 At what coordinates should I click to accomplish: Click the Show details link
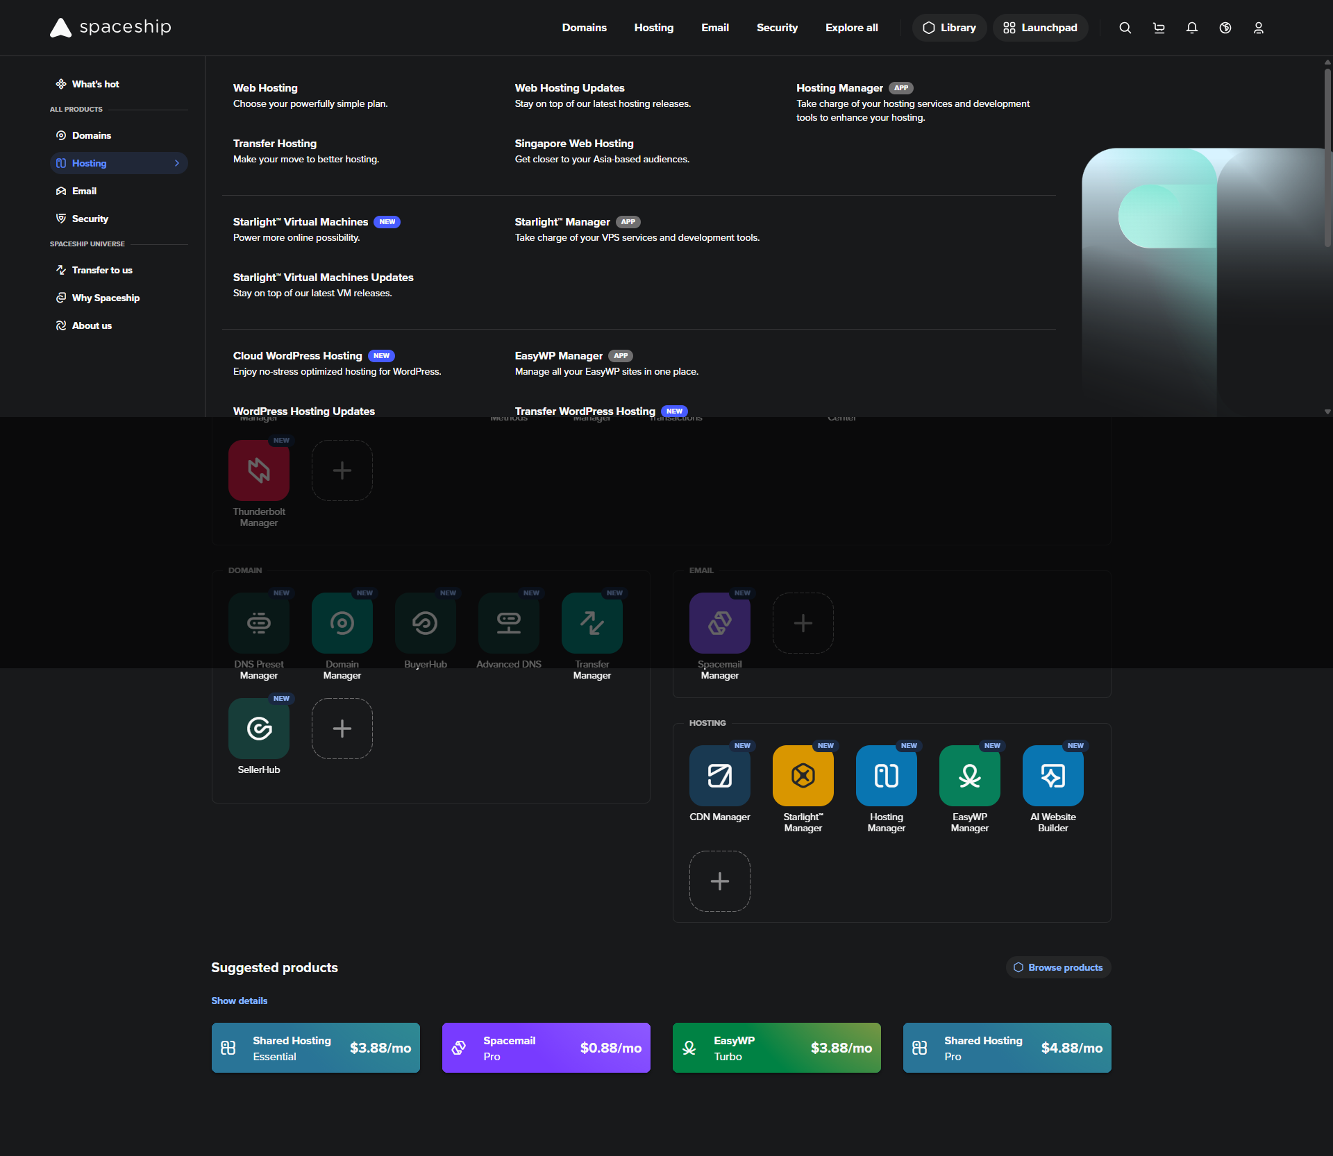tap(239, 1001)
